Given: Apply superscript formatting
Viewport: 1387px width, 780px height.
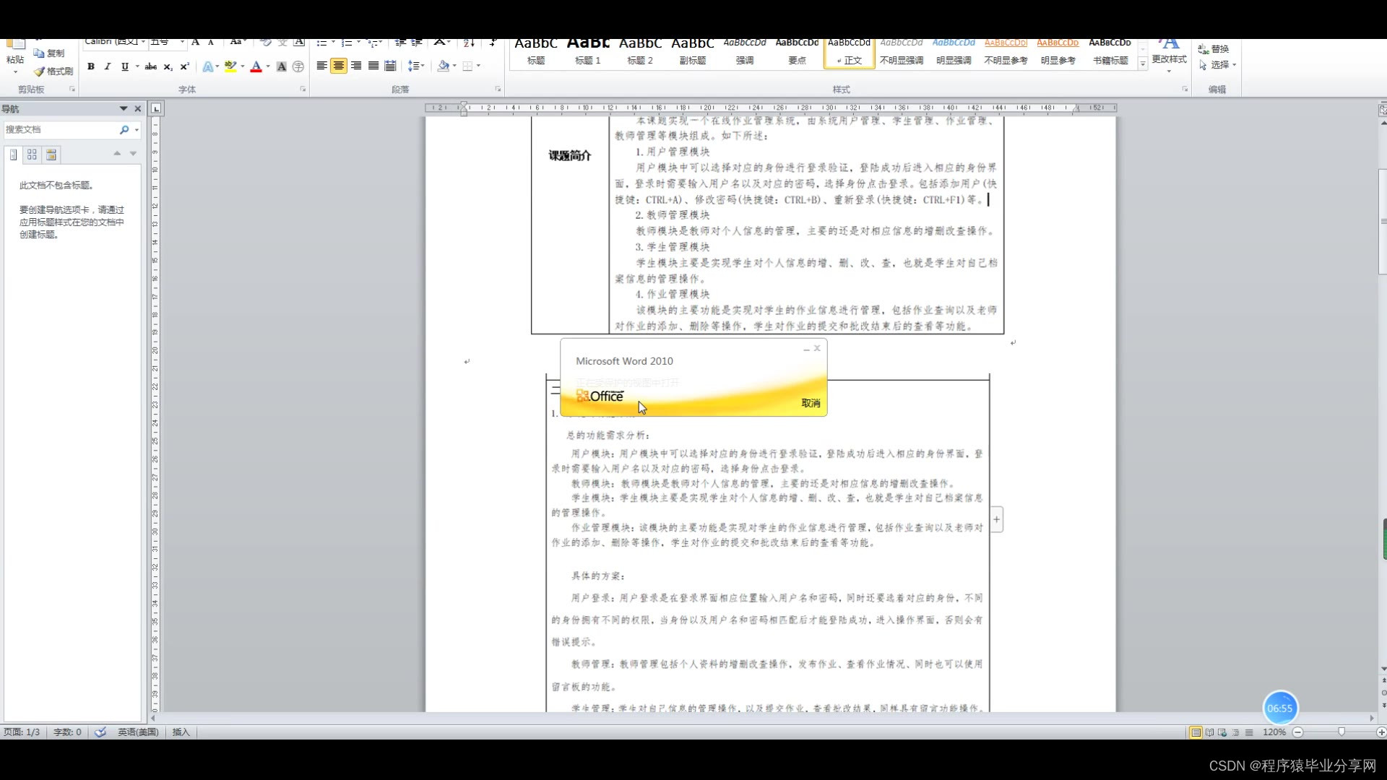Looking at the screenshot, I should click(x=184, y=66).
